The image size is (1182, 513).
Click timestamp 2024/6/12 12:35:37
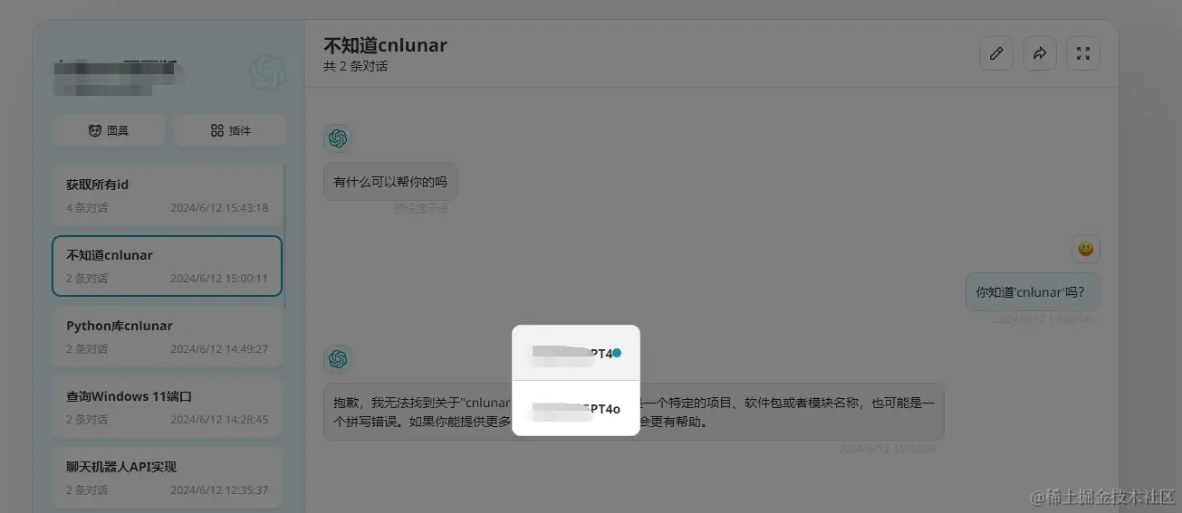click(x=219, y=490)
